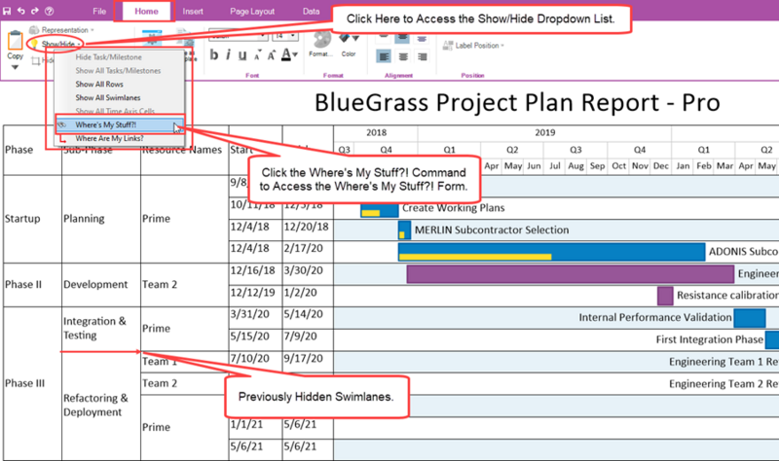
Task: Redo the last undone action
Action: pos(35,11)
